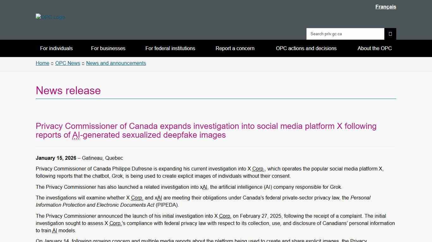Click the January 15, 2026 dateline text

tap(56, 158)
